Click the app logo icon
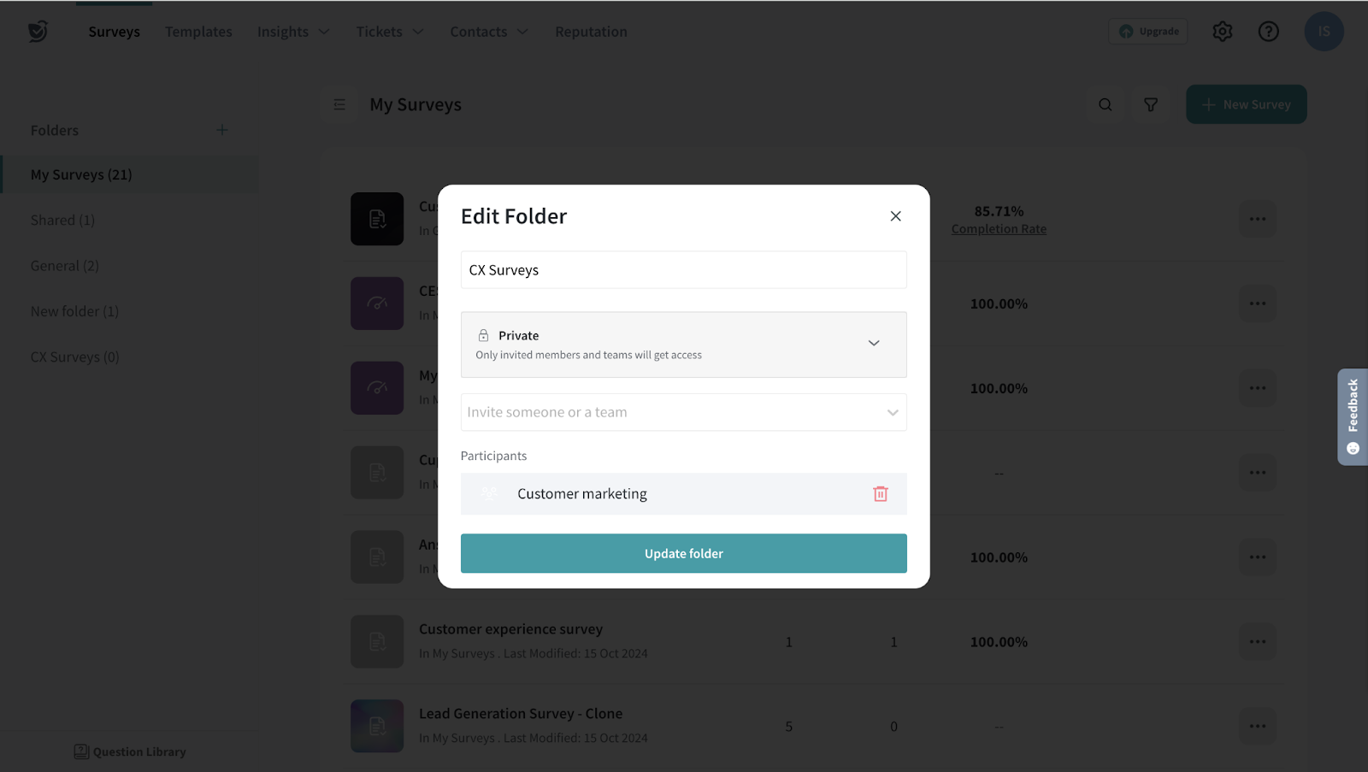1368x772 pixels. point(38,32)
